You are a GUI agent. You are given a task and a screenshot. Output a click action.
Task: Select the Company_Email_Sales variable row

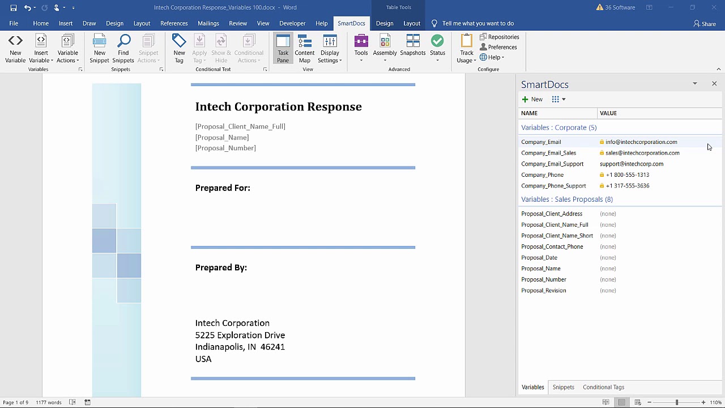(620, 153)
